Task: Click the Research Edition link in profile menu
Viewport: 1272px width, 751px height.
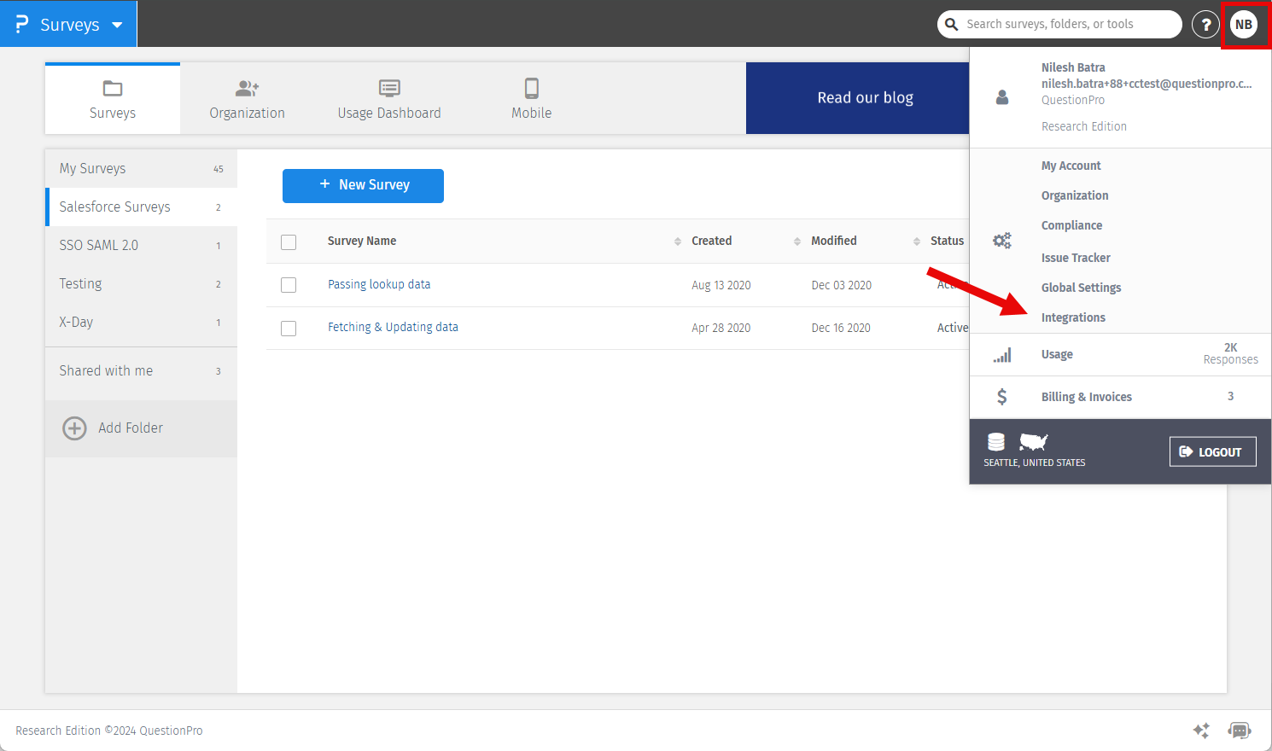Action: point(1084,126)
